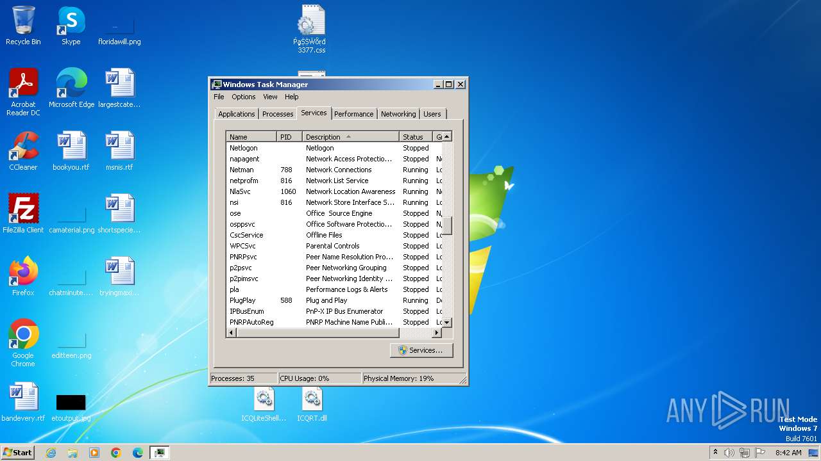
Task: Select the tryingmaxi document icon
Action: (x=119, y=277)
